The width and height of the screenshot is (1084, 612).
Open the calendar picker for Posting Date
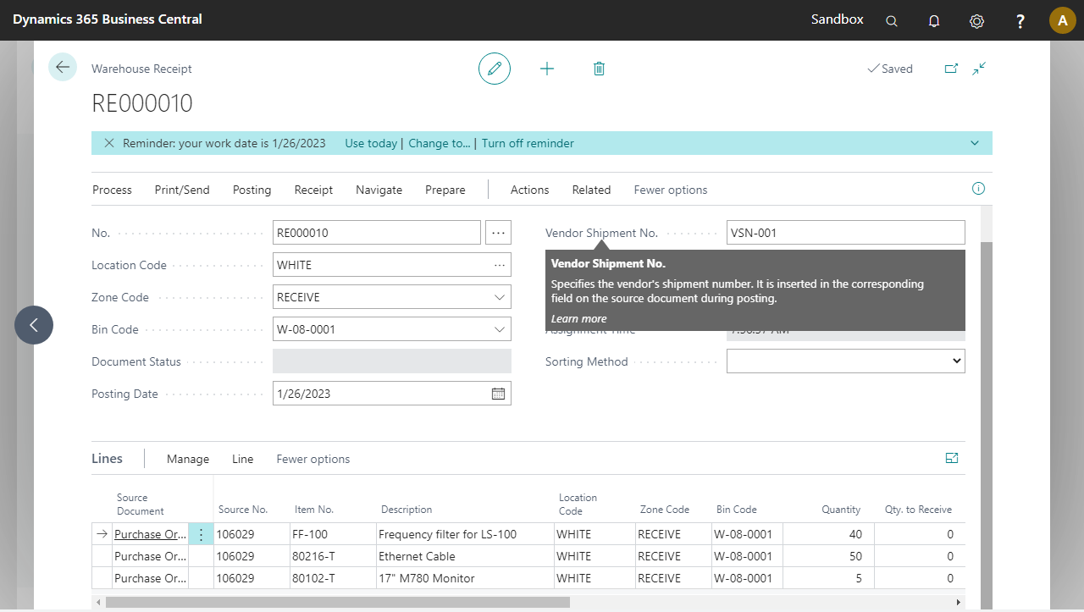point(498,394)
